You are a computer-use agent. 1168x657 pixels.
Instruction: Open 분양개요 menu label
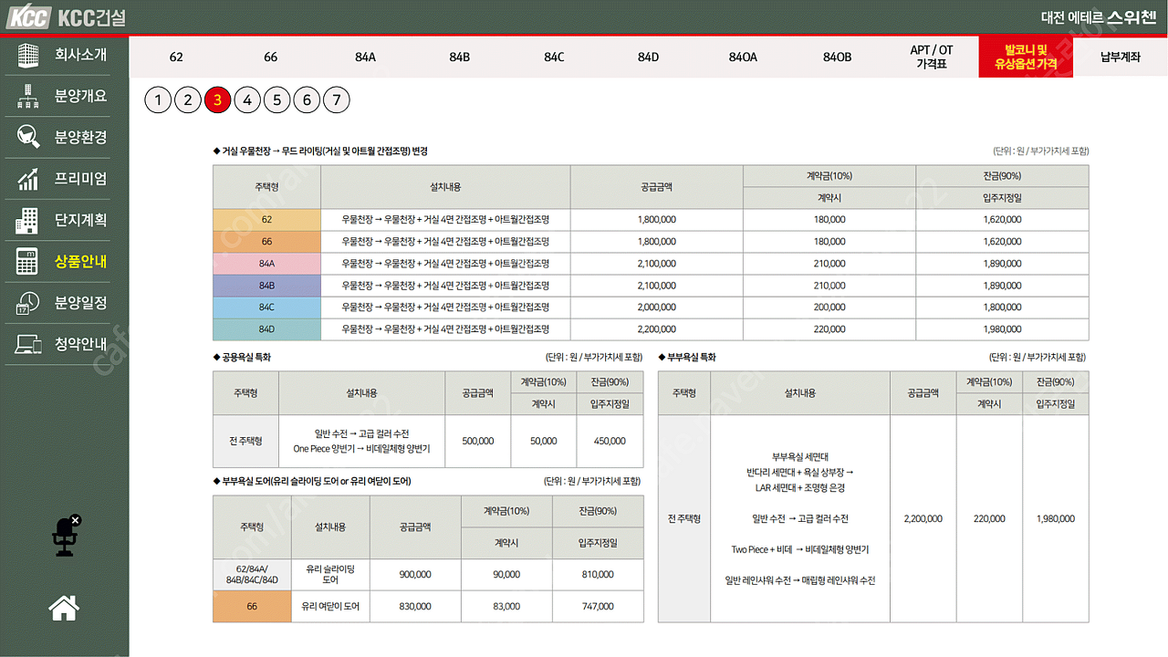click(80, 96)
